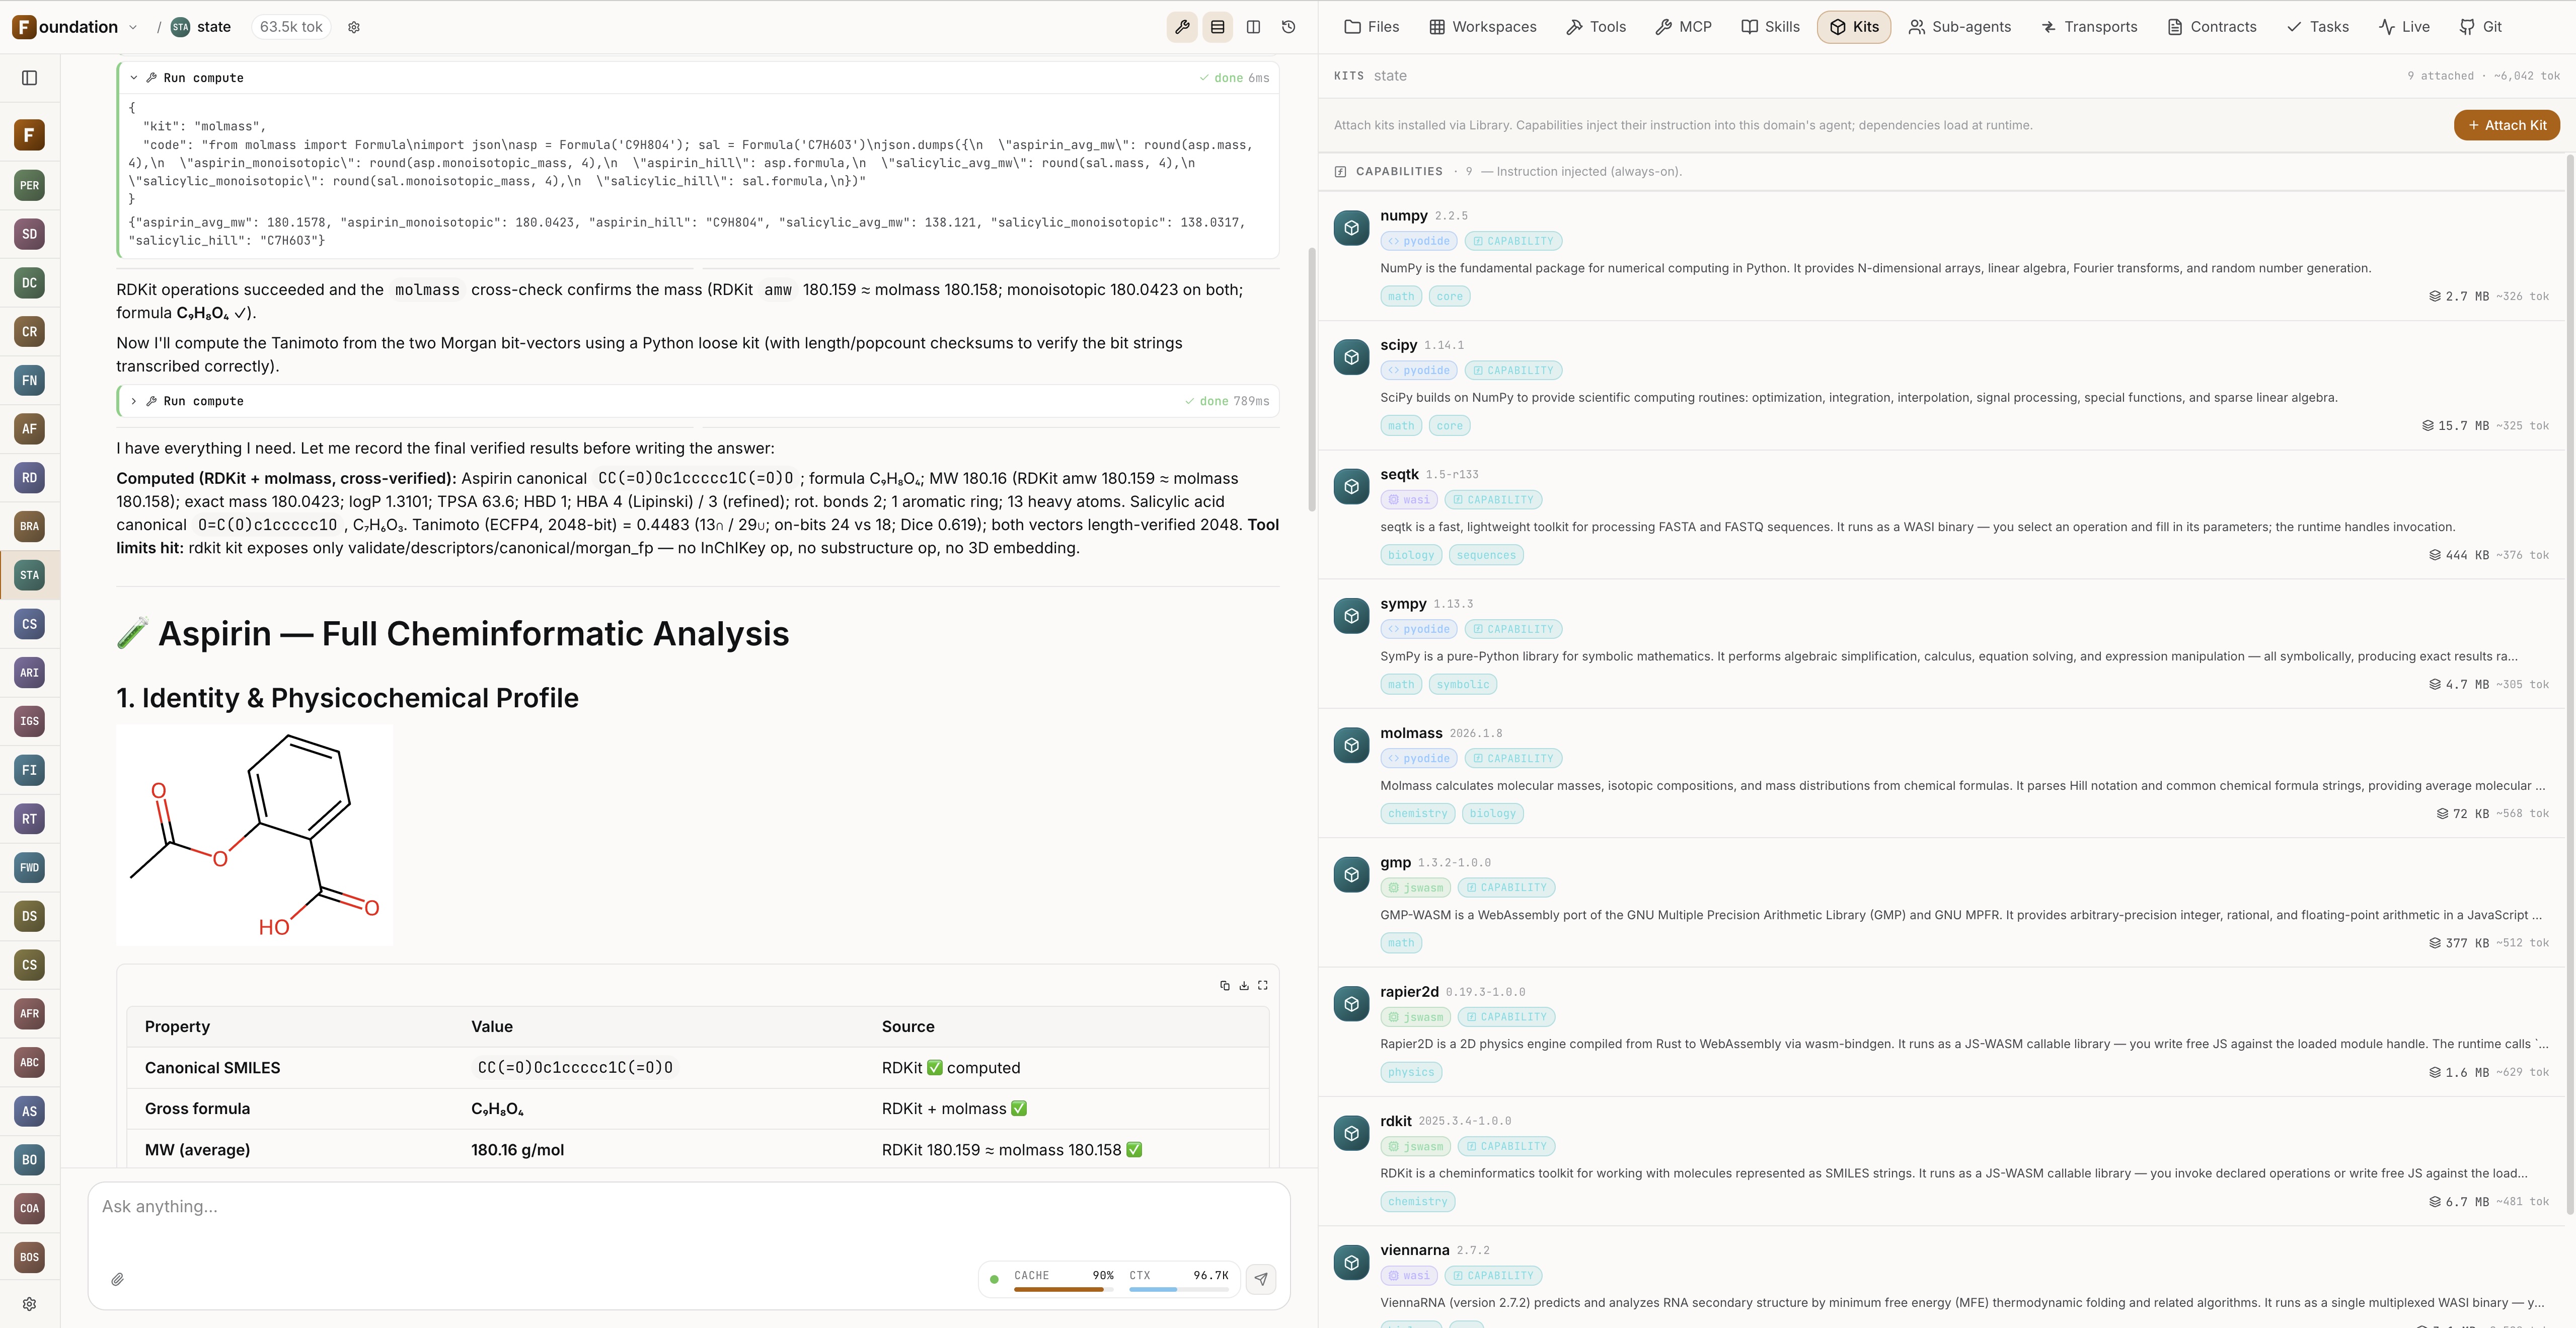Viewport: 2576px width, 1328px height.
Task: Click the aspirin molecule structure image
Action: 255,835
